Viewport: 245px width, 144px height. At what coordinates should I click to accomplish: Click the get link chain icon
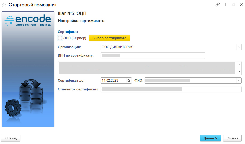click(x=217, y=5)
